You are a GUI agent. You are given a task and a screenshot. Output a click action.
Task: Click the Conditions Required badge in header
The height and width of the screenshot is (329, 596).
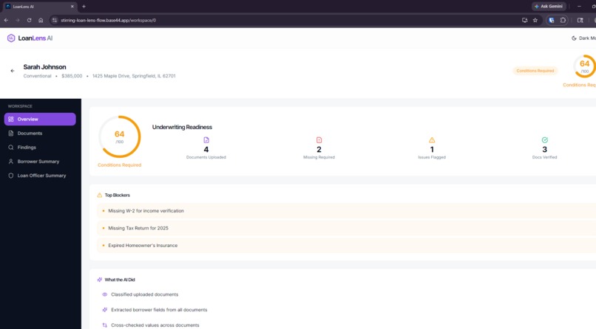535,71
